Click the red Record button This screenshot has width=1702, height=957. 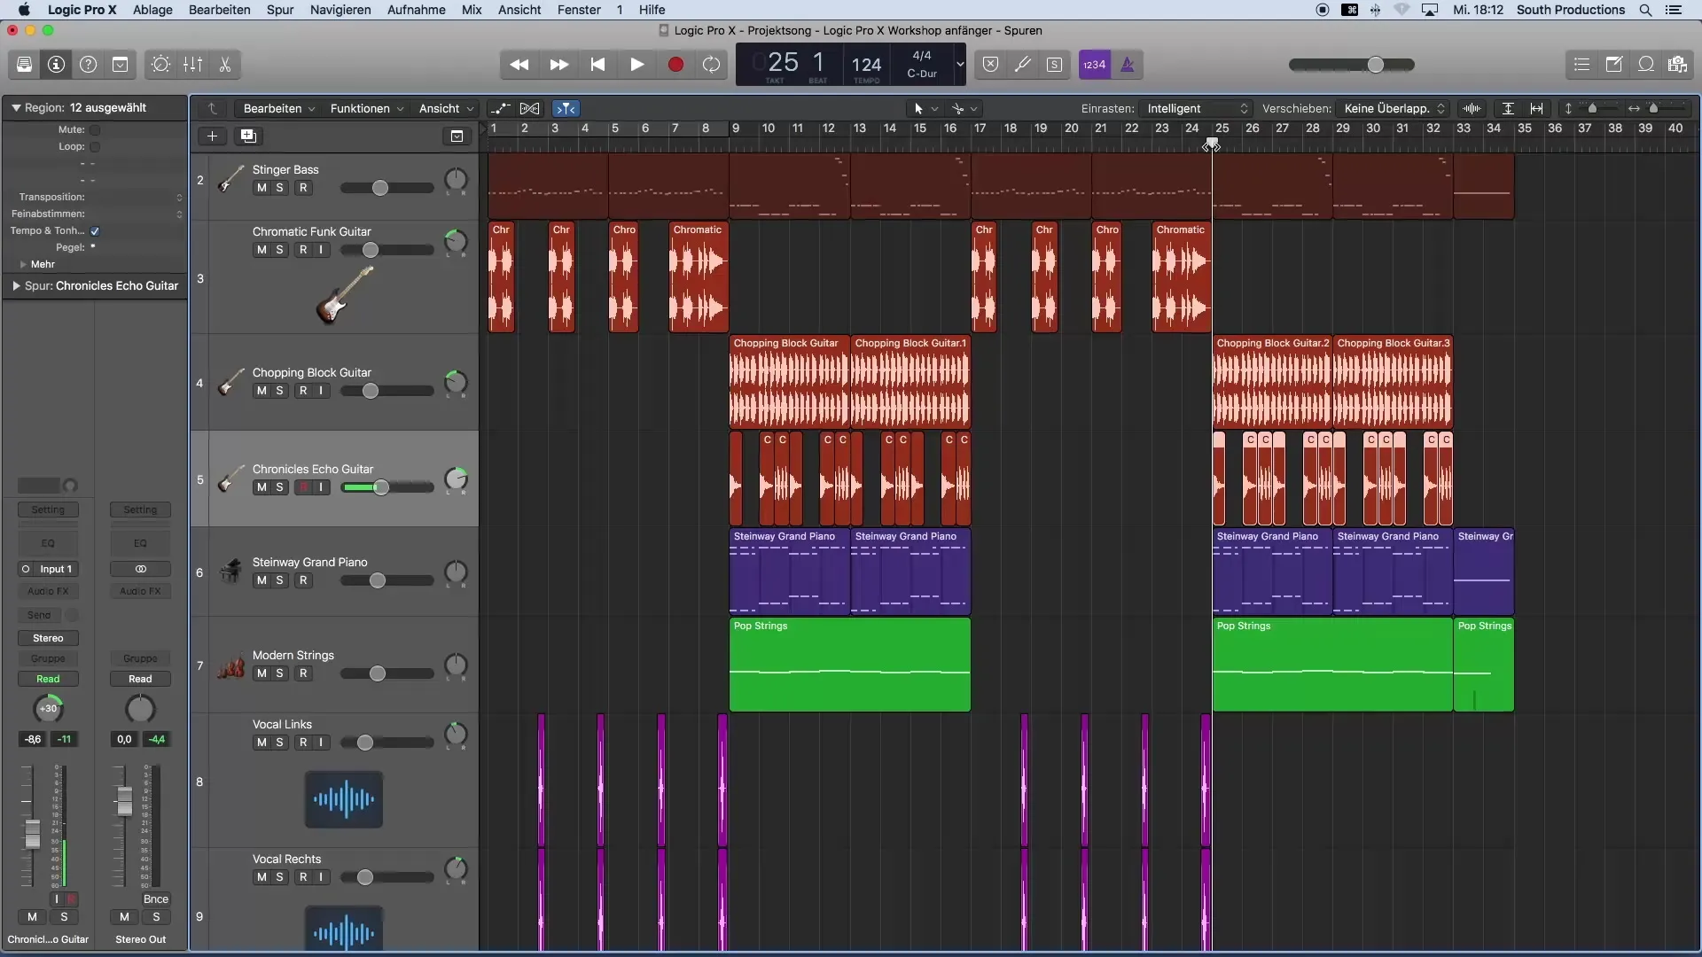pyautogui.click(x=675, y=65)
